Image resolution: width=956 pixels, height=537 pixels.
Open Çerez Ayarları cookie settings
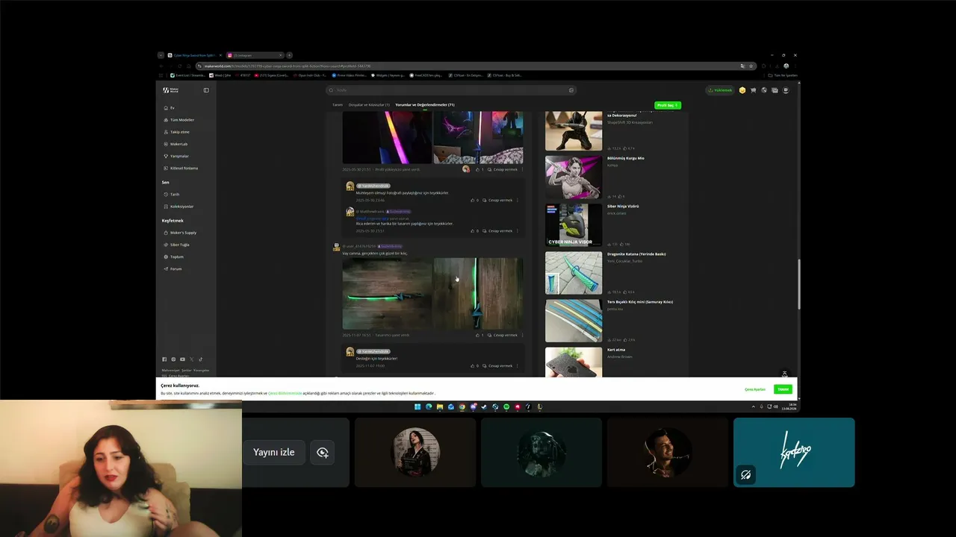[755, 389]
